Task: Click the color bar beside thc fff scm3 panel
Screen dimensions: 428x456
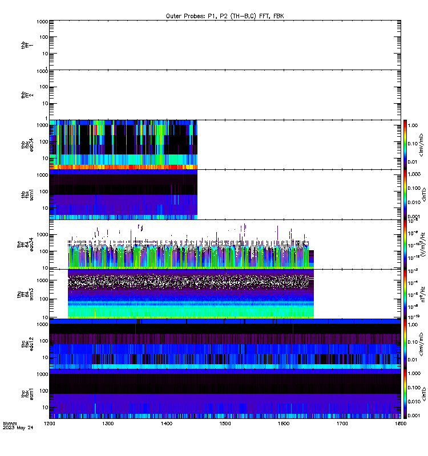Action: [x=405, y=294]
